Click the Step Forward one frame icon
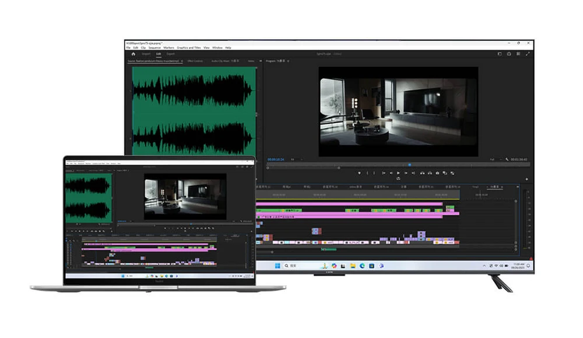The image size is (583, 338). (406, 173)
